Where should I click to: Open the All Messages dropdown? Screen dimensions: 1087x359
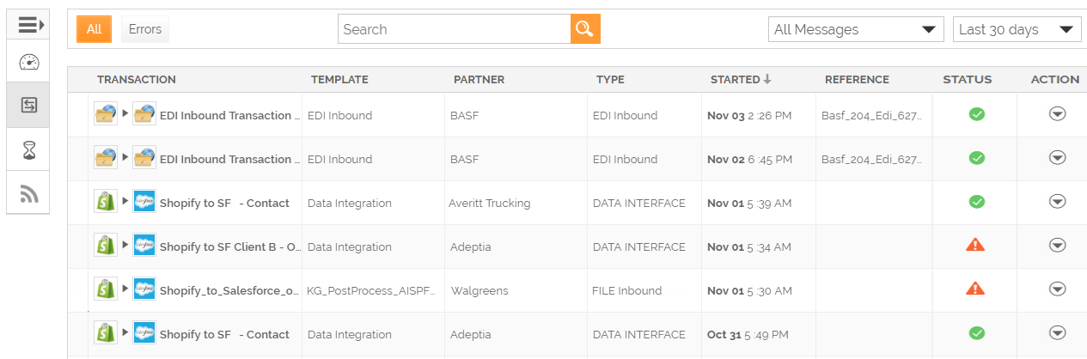pos(857,29)
